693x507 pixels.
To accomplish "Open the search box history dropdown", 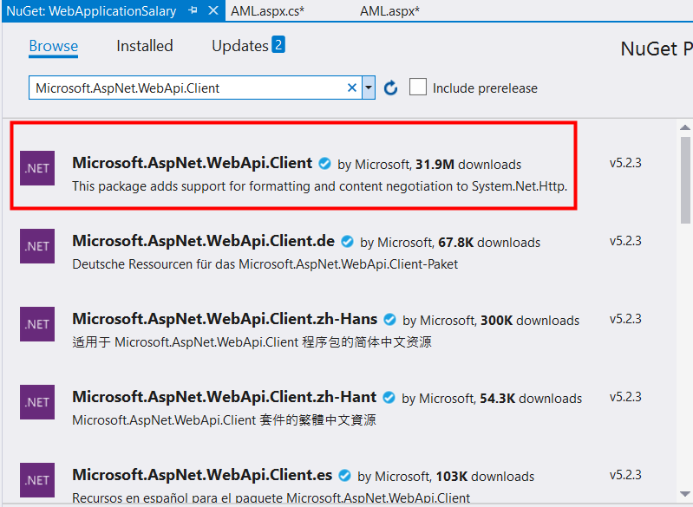I will click(x=369, y=88).
